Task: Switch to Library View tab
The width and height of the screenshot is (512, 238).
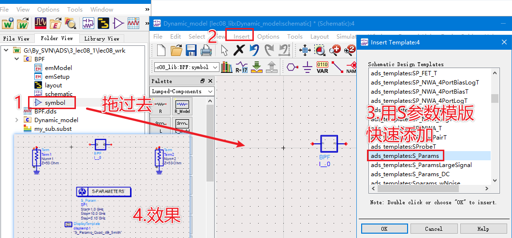Action: [102, 39]
